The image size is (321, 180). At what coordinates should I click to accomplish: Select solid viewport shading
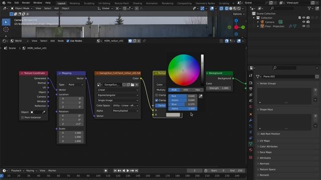tap(231, 8)
